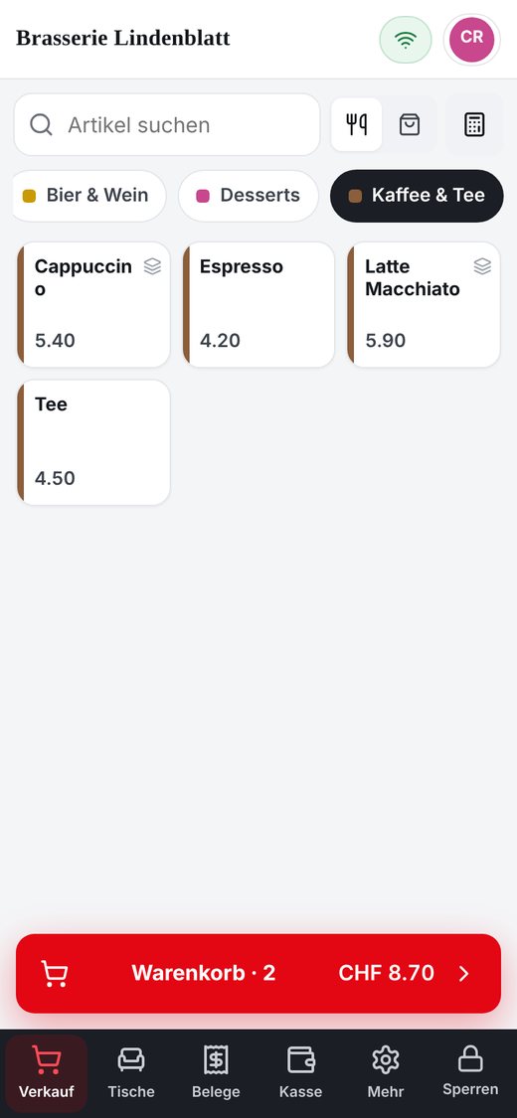Select the dine-in fork and knife mode

[x=357, y=125]
